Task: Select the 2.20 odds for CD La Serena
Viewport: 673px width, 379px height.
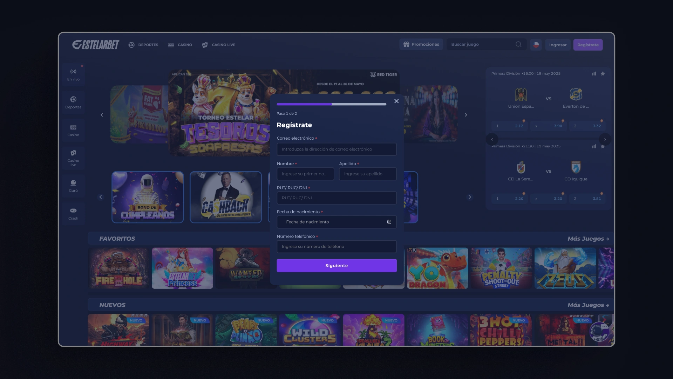Action: click(x=510, y=198)
